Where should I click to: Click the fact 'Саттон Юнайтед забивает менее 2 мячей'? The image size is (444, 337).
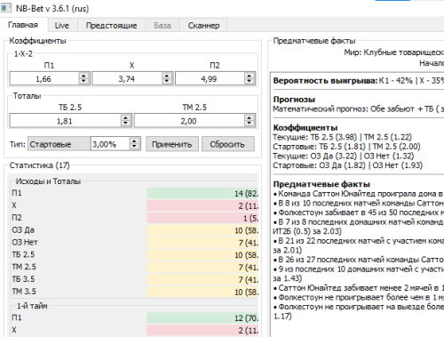[x=359, y=288]
